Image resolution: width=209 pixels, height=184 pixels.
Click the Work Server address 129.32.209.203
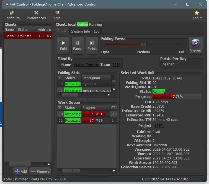point(165,162)
